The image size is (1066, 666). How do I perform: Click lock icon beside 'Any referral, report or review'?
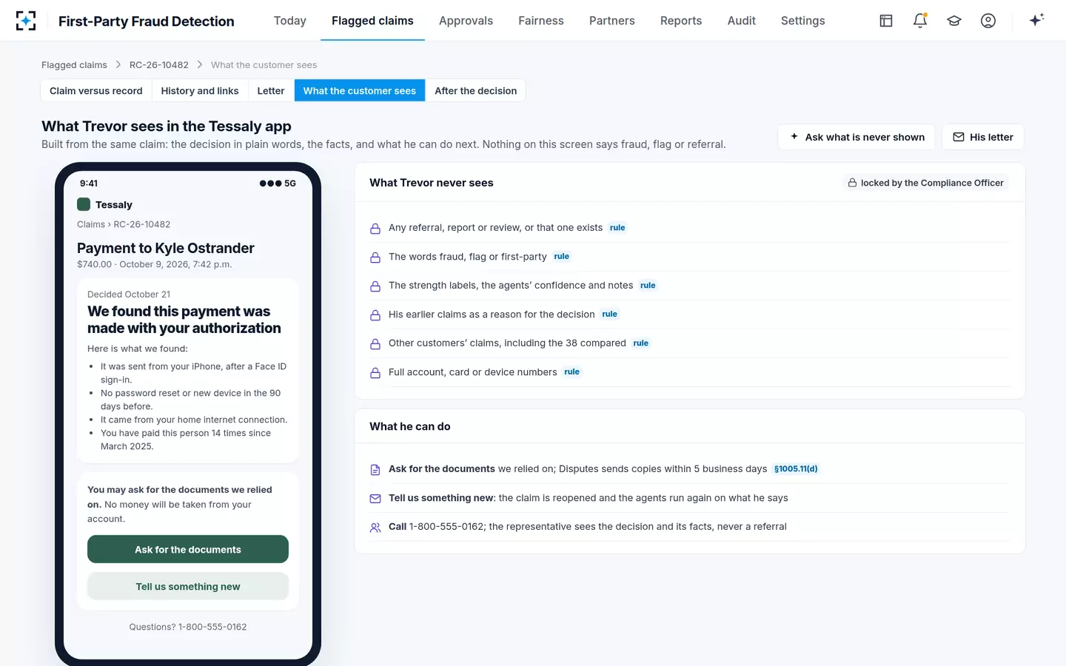click(x=375, y=229)
